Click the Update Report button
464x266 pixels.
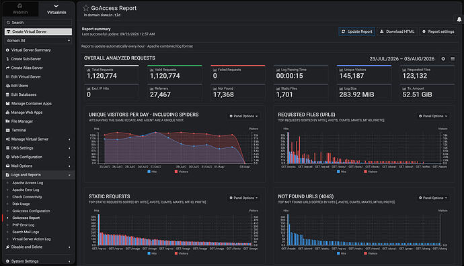(356, 31)
